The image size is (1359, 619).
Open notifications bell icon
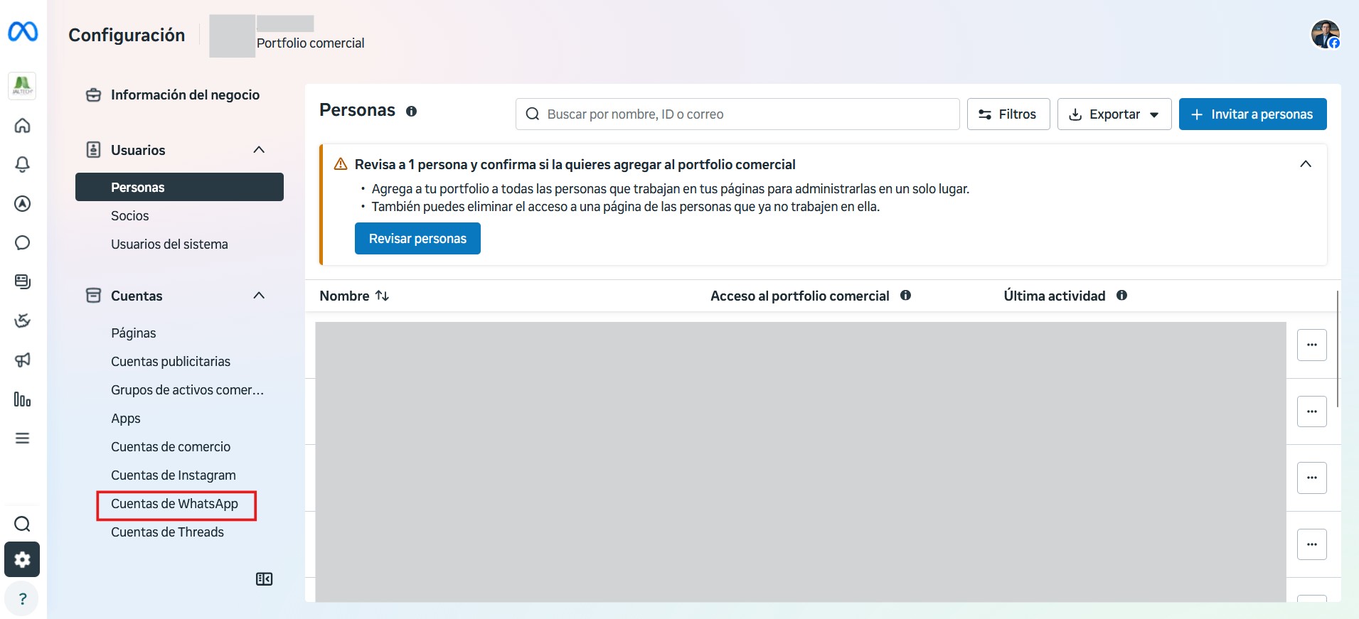pyautogui.click(x=23, y=165)
